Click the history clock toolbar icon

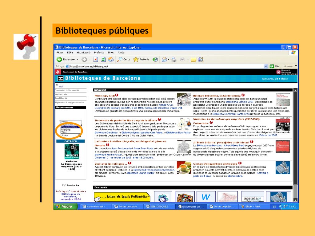(155, 59)
